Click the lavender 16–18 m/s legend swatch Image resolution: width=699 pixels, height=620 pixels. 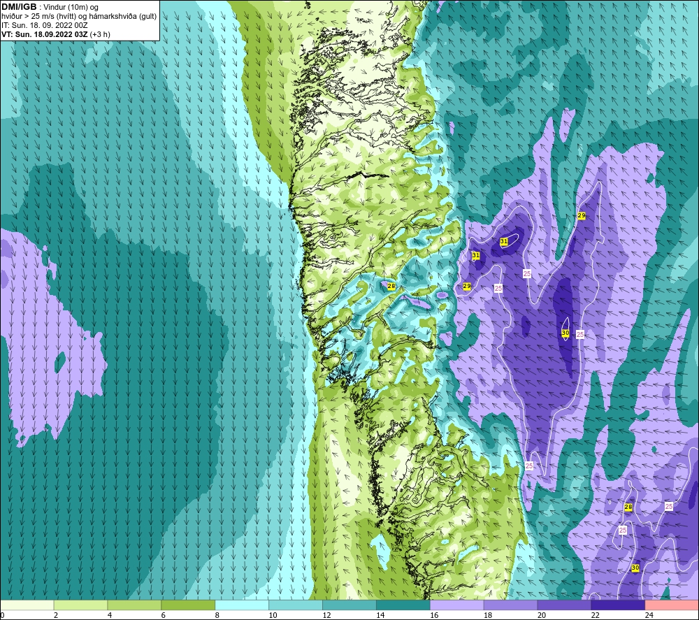point(457,605)
